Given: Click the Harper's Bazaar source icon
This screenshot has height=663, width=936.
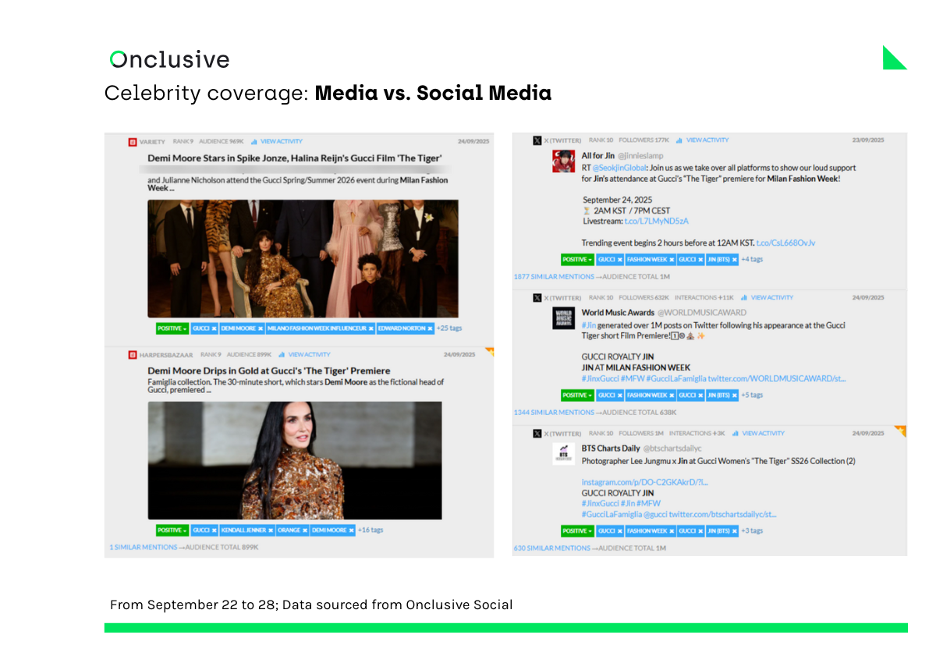Looking at the screenshot, I should point(133,355).
